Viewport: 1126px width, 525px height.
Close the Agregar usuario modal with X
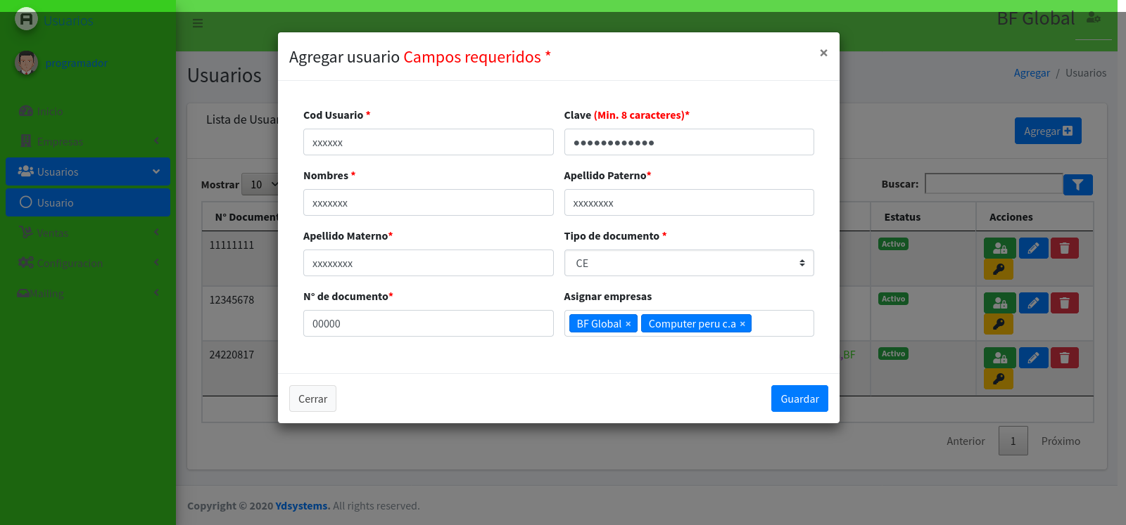[x=823, y=53]
